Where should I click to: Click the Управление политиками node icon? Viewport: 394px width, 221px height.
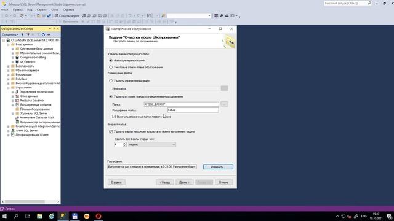pyautogui.click(x=17, y=92)
